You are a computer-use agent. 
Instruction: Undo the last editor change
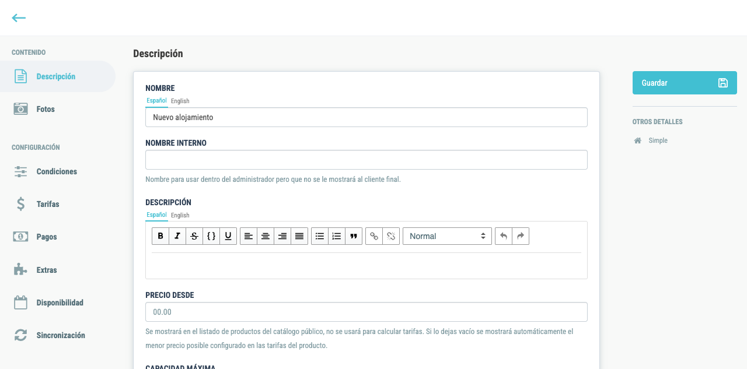(504, 236)
